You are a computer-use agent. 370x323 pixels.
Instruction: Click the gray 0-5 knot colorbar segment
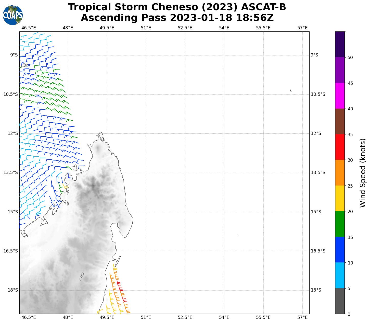pyautogui.click(x=340, y=301)
